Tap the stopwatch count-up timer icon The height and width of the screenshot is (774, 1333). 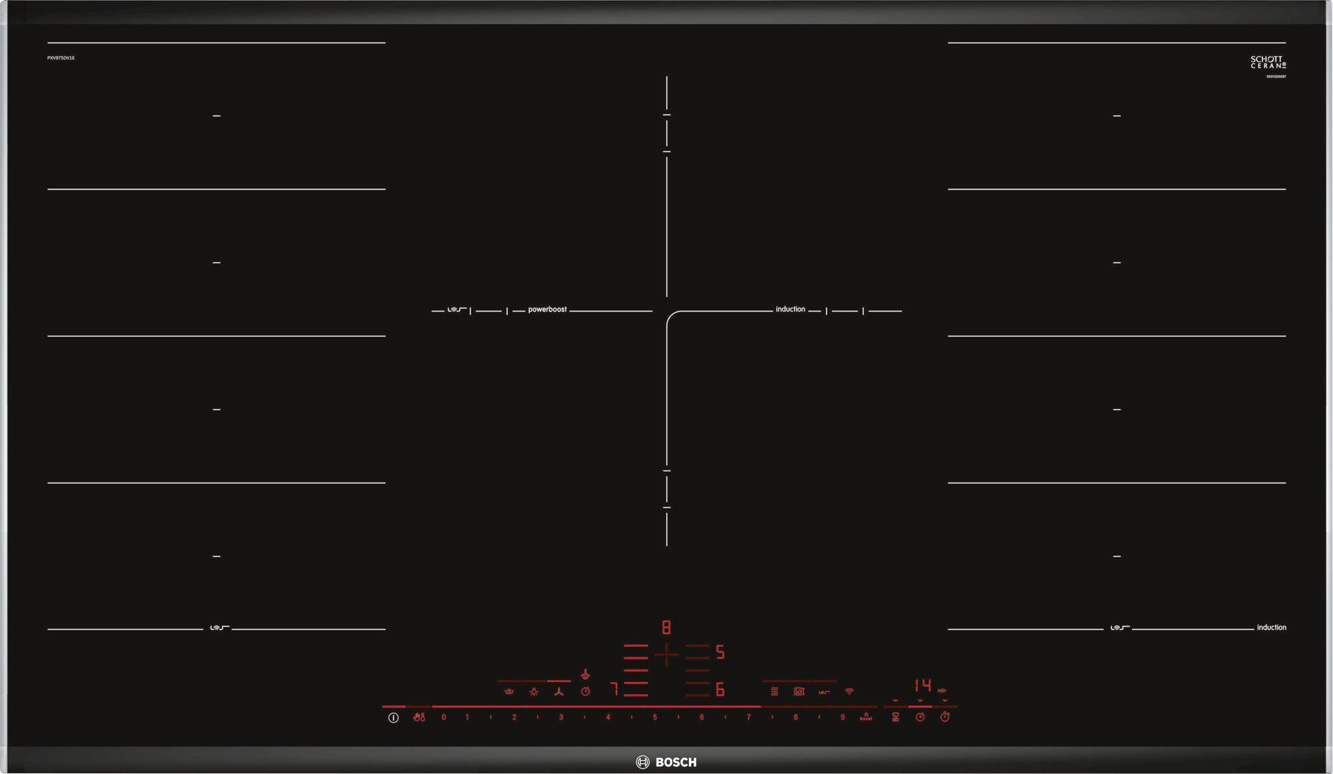pyautogui.click(x=945, y=717)
